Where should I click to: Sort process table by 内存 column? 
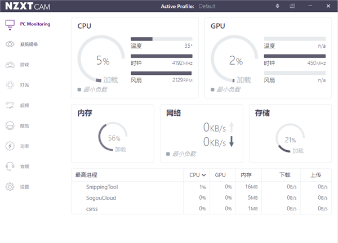[246, 175]
